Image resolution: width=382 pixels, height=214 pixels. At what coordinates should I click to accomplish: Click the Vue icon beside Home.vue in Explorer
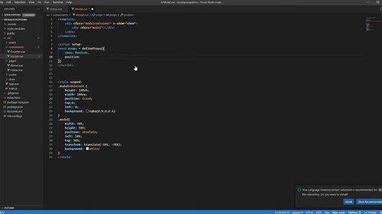(x=8, y=70)
